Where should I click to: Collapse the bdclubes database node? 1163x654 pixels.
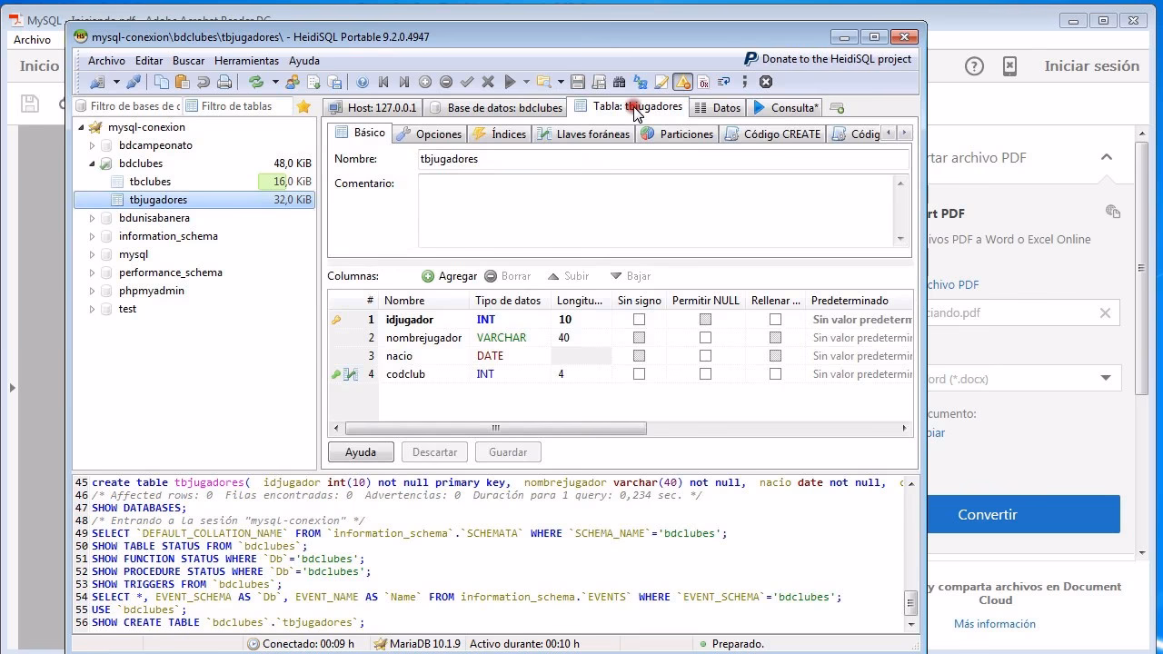[92, 163]
